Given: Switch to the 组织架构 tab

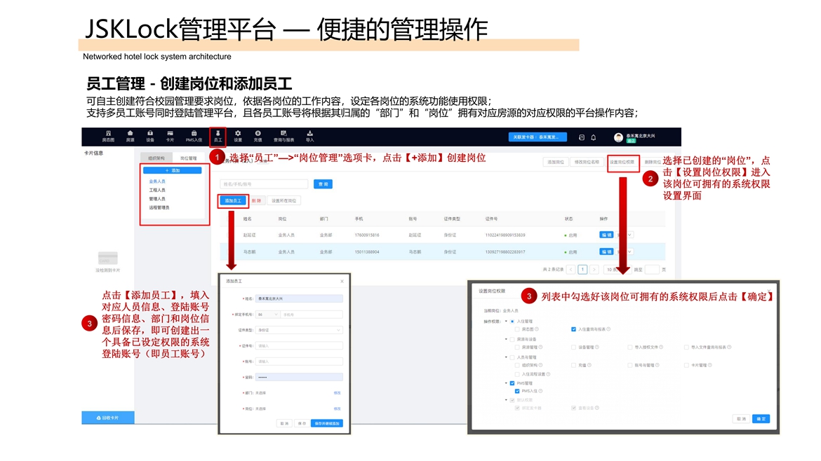Looking at the screenshot, I should pos(155,158).
